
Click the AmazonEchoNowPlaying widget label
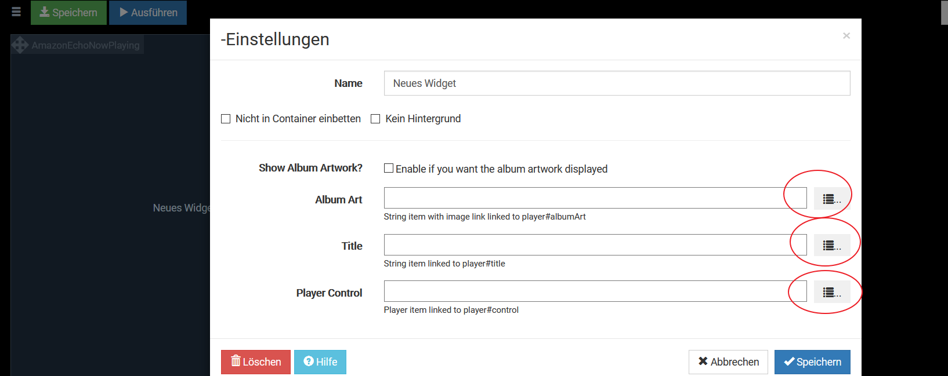[x=85, y=45]
